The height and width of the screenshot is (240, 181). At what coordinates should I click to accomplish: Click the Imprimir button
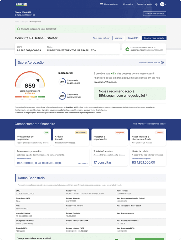tap(118, 38)
